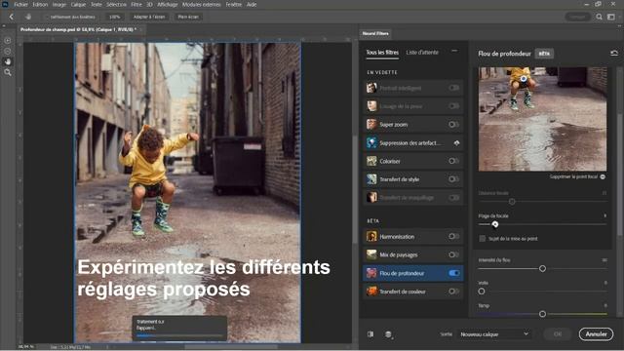Image resolution: width=624 pixels, height=351 pixels.
Task: Open the Image menu
Action: click(x=59, y=4)
